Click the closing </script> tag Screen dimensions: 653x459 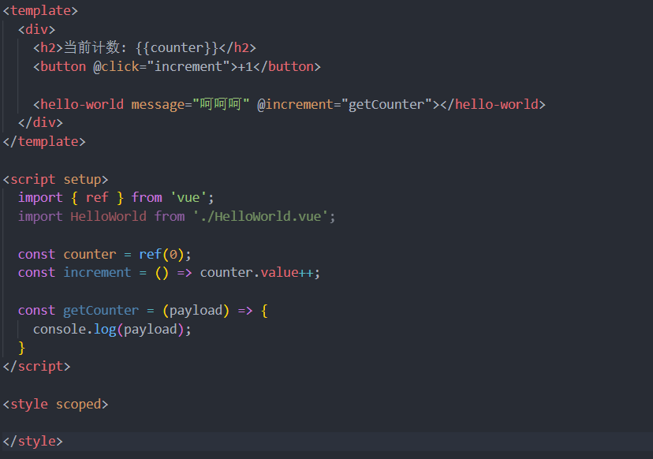36,367
